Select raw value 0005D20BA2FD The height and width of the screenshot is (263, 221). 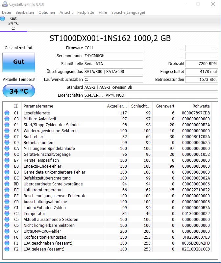tap(196, 243)
